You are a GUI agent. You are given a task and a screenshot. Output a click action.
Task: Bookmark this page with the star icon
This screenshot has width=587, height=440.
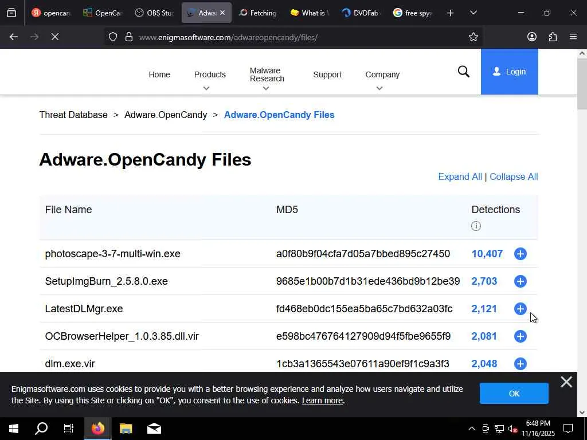(473, 37)
